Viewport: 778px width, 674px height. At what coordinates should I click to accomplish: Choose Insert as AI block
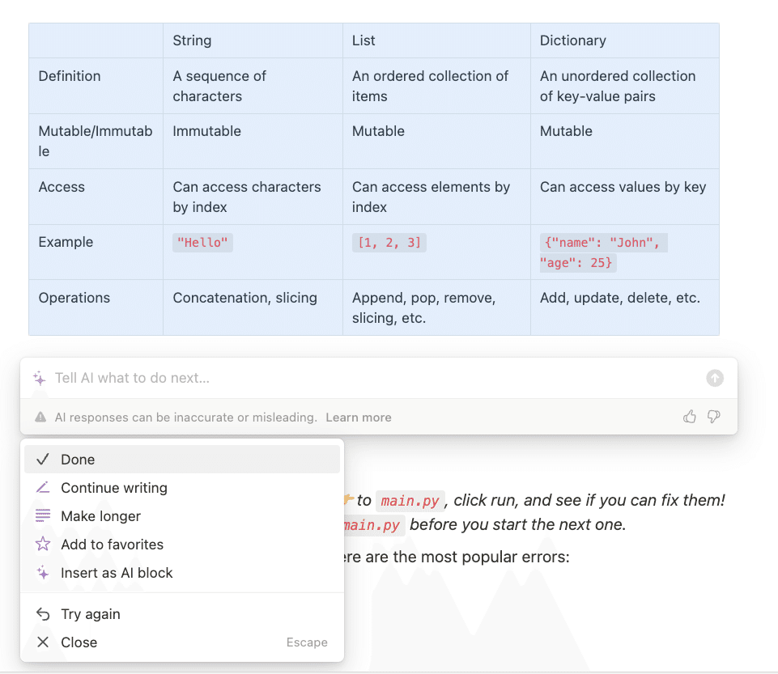coord(117,573)
